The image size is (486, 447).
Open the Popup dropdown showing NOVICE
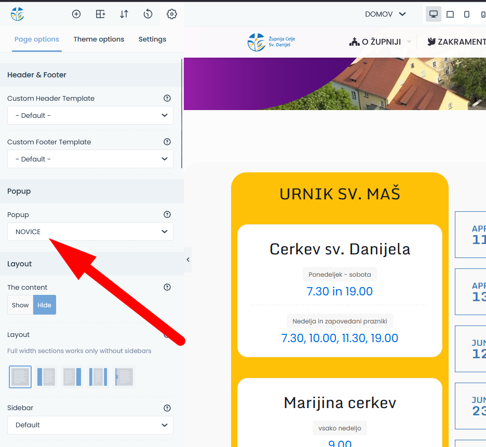(x=90, y=232)
